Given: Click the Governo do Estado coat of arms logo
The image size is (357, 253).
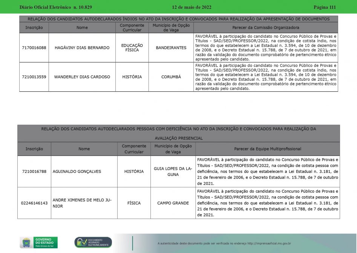Looking at the screenshot, I should click(26, 242).
